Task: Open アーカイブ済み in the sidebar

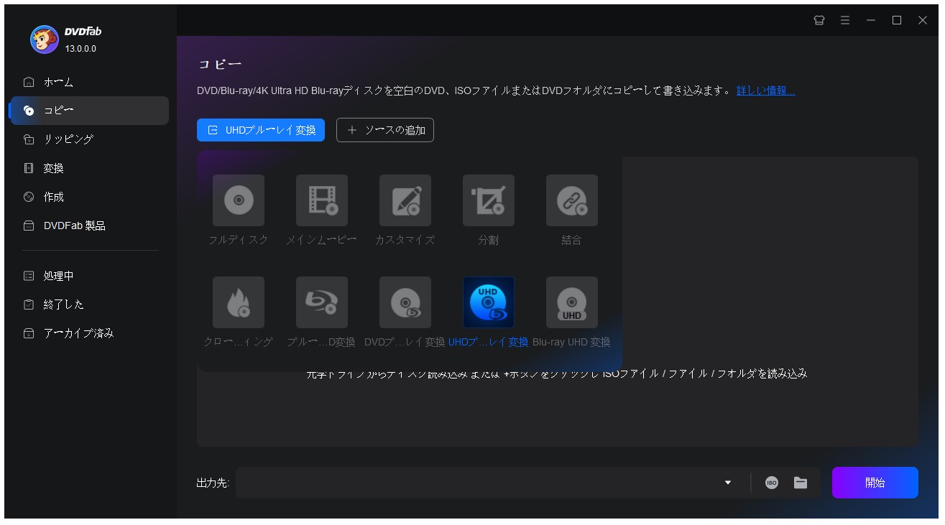Action: click(x=89, y=333)
